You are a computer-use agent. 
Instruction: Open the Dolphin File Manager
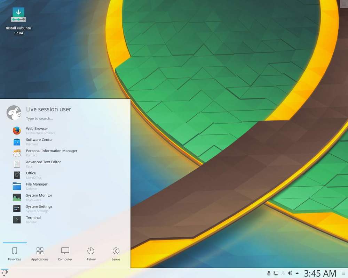point(37,186)
